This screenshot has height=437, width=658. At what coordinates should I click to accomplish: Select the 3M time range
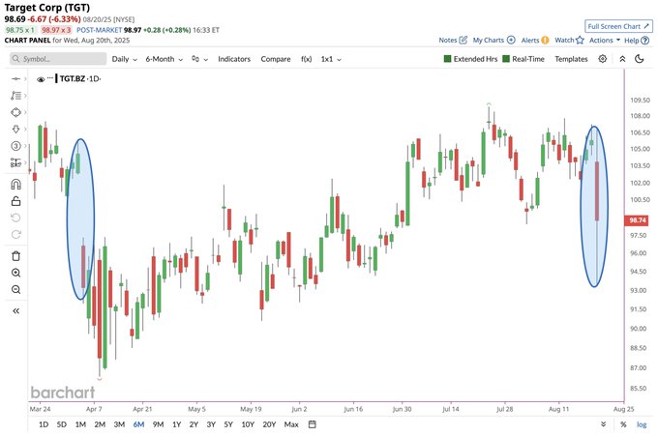pyautogui.click(x=119, y=424)
